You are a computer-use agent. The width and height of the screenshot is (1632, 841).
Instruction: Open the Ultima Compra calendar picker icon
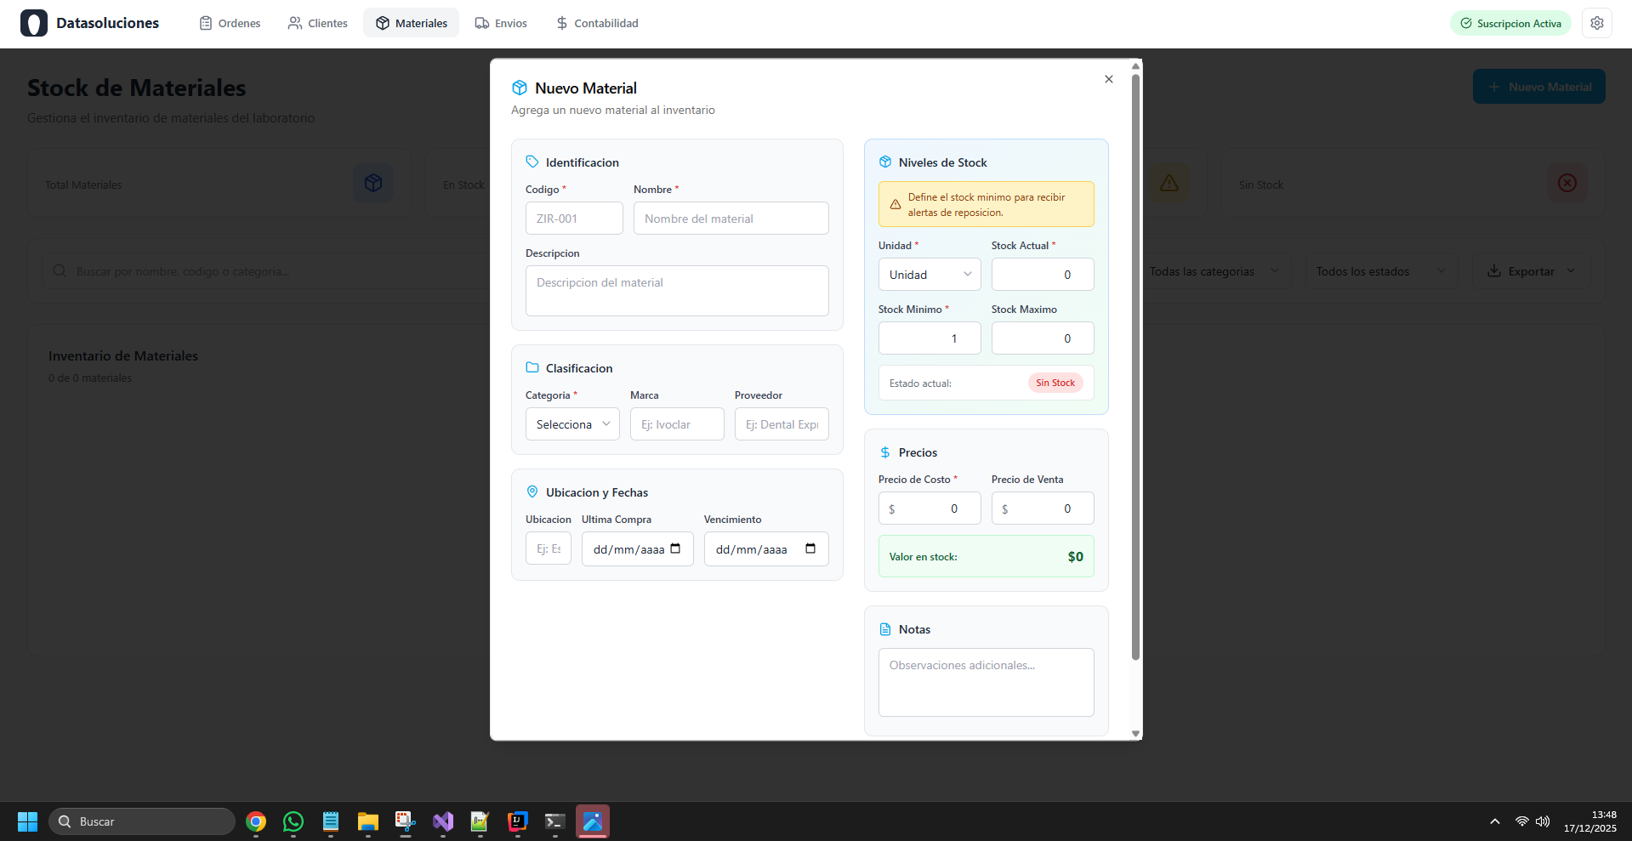675,548
